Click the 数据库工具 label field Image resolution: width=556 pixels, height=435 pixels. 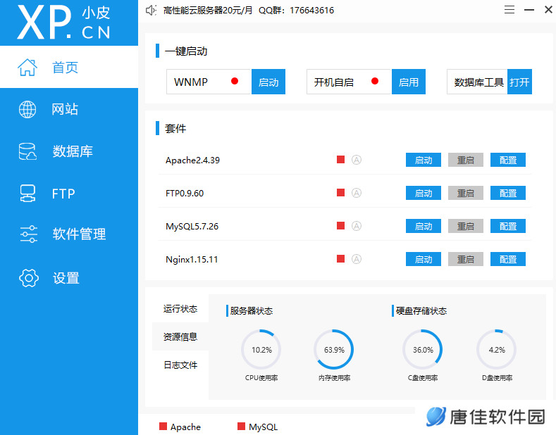[x=477, y=82]
